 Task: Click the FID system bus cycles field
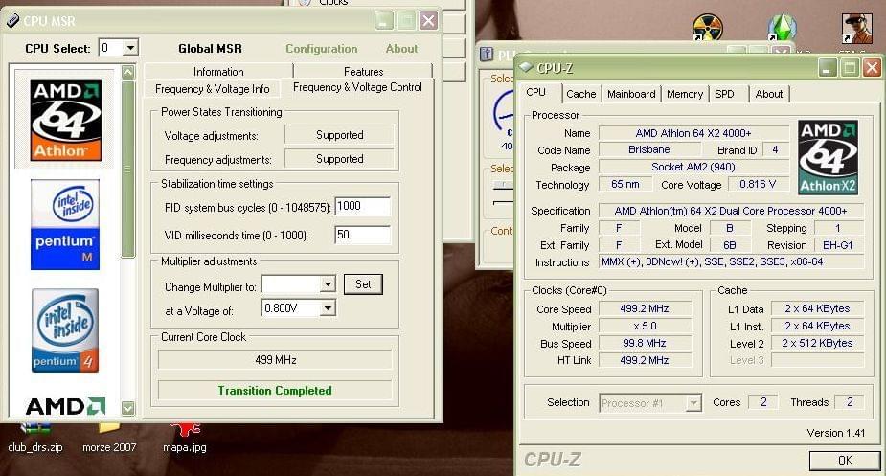click(x=362, y=206)
